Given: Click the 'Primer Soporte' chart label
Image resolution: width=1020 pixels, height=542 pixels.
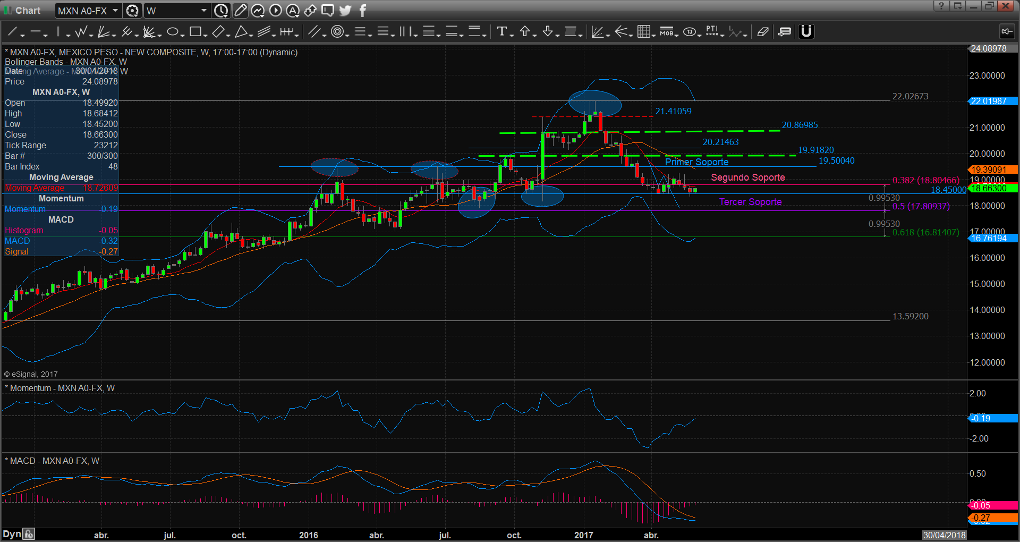Looking at the screenshot, I should 696,162.
